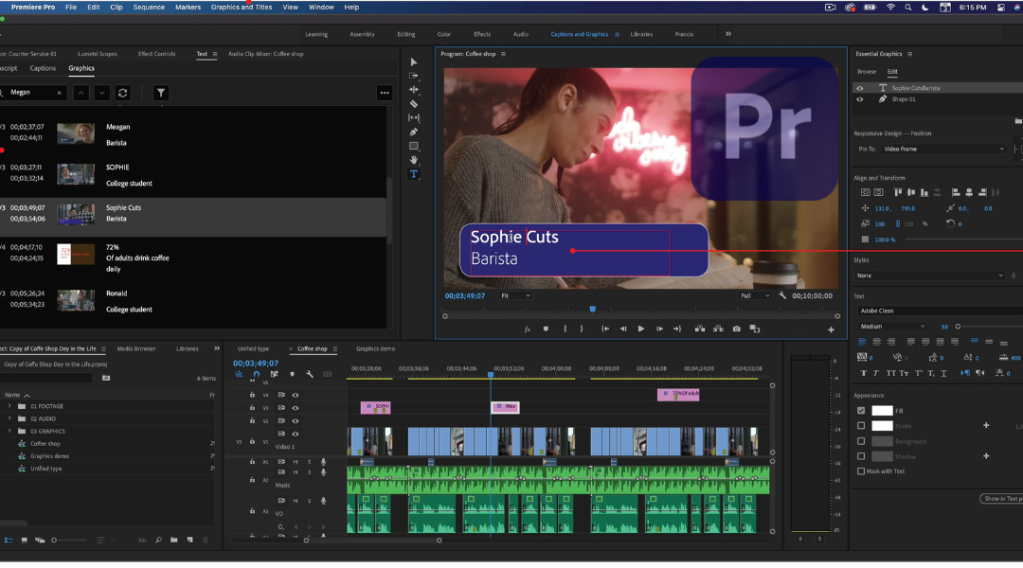Open the Adobe Clean font dropdown
Viewport: 1023px width, 568px height.
940,311
